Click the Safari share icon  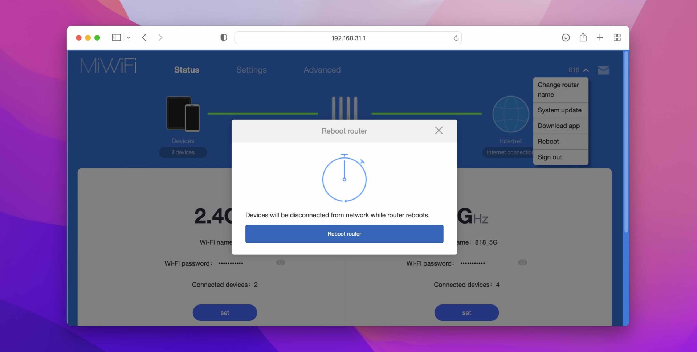pos(583,37)
